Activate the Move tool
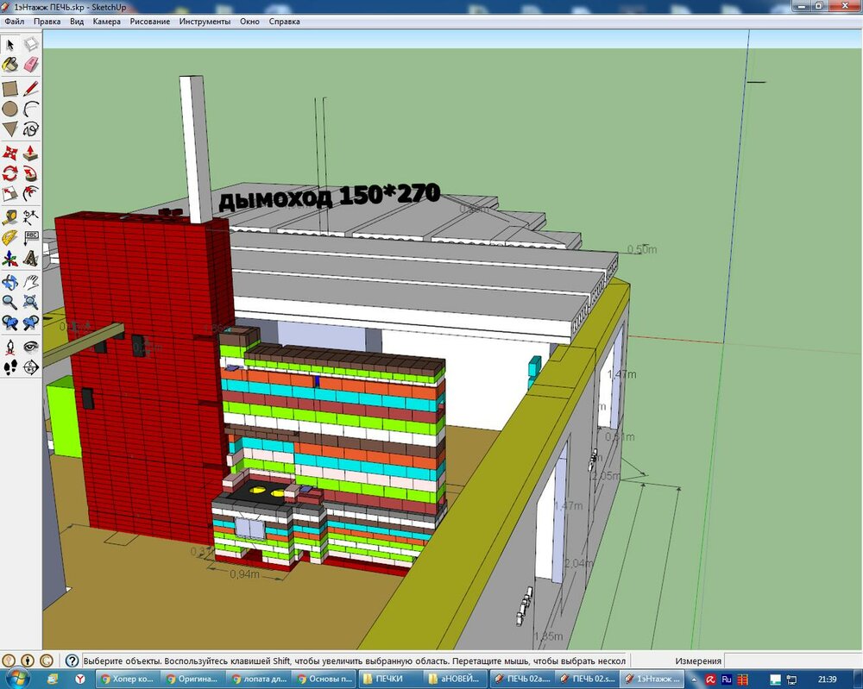Image resolution: width=863 pixels, height=689 pixels. [x=10, y=153]
